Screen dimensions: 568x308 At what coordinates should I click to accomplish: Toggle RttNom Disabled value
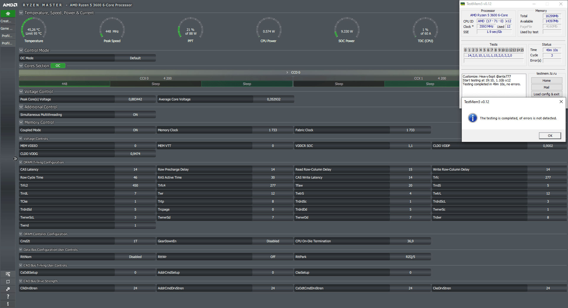(135, 257)
